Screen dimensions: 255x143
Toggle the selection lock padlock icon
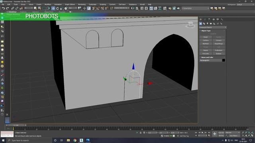coord(141,133)
